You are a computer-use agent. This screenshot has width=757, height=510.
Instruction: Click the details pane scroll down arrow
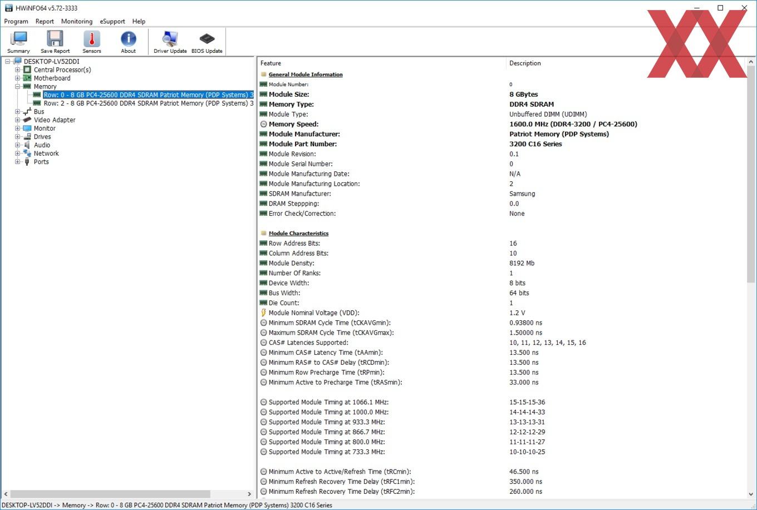coord(751,494)
